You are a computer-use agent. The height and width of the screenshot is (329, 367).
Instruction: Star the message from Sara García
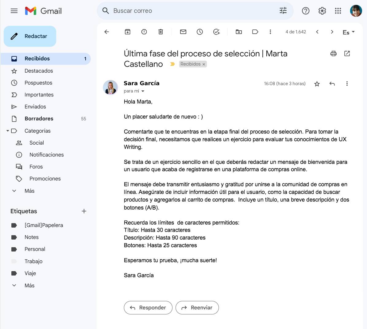317,83
